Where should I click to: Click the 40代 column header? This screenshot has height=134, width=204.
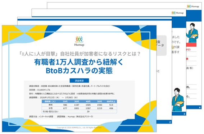click(88, 101)
